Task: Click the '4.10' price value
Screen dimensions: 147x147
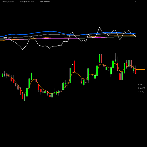Action: pos(140,85)
